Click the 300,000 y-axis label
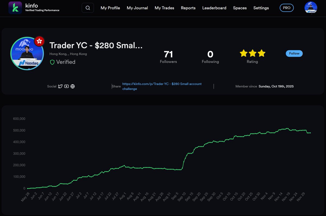Screen dimensions: 326x216 [x=19, y=153]
